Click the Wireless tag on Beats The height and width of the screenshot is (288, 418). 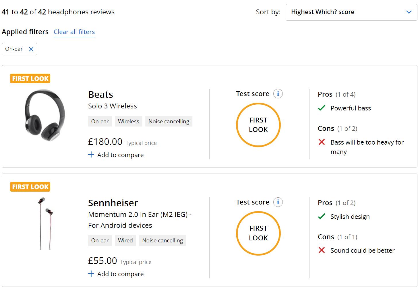(x=128, y=121)
